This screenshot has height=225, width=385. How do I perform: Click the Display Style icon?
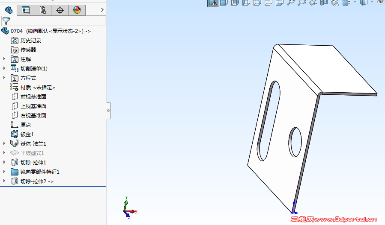(x=364, y=3)
